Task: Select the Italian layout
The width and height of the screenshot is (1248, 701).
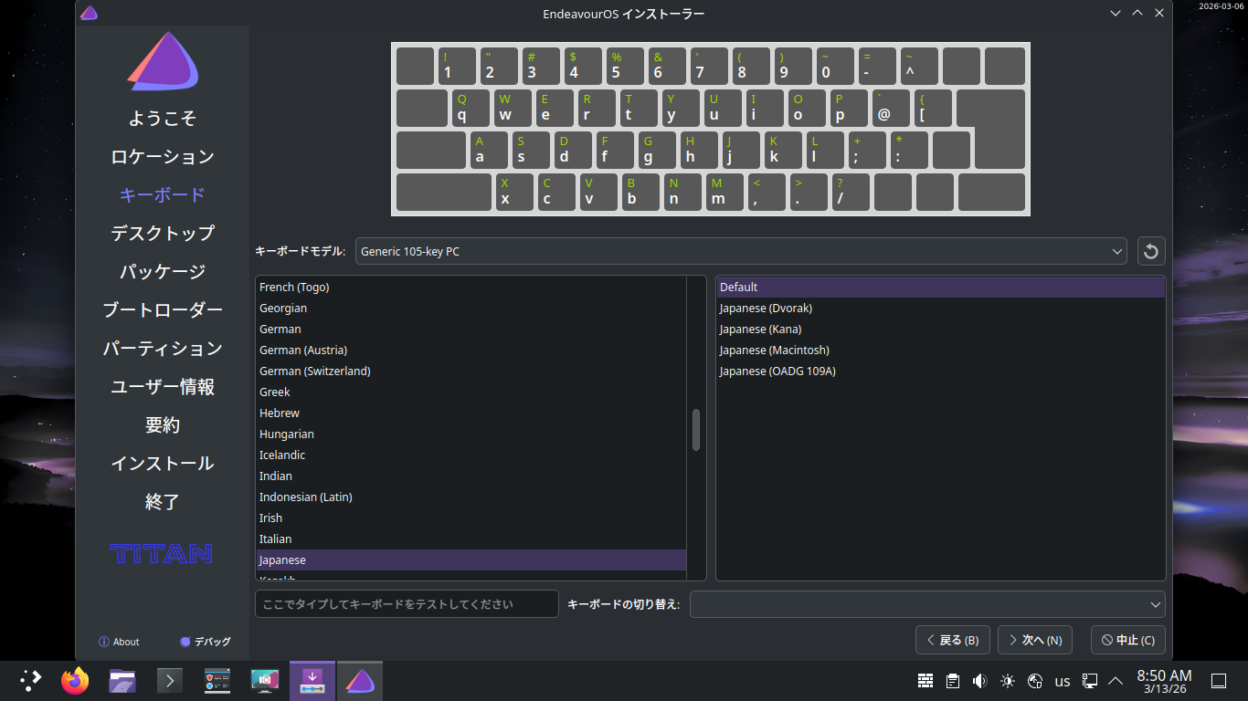Action: coord(471,539)
